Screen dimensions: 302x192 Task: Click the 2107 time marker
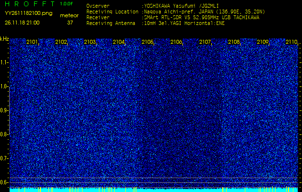205,42
